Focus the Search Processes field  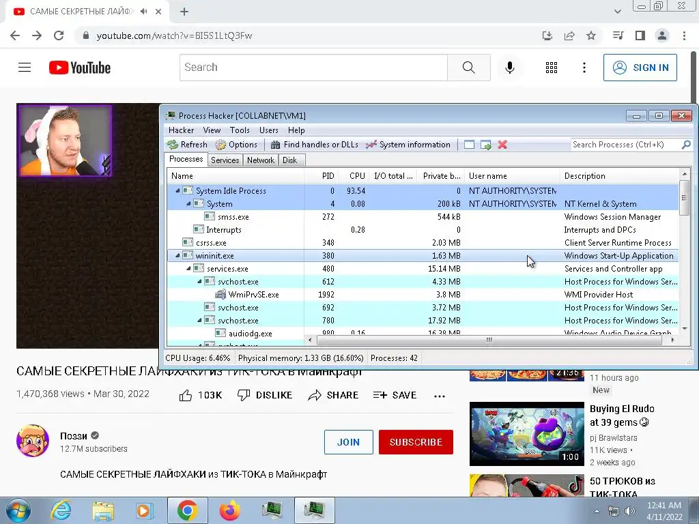click(x=626, y=145)
